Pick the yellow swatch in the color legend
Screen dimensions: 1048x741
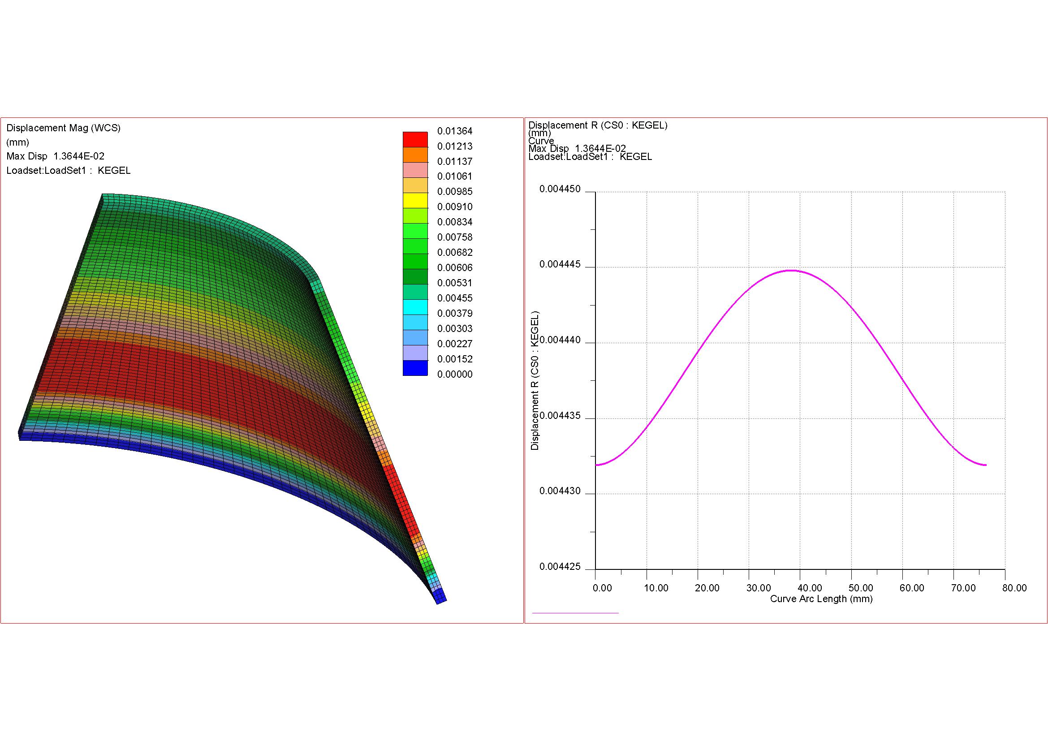[415, 201]
